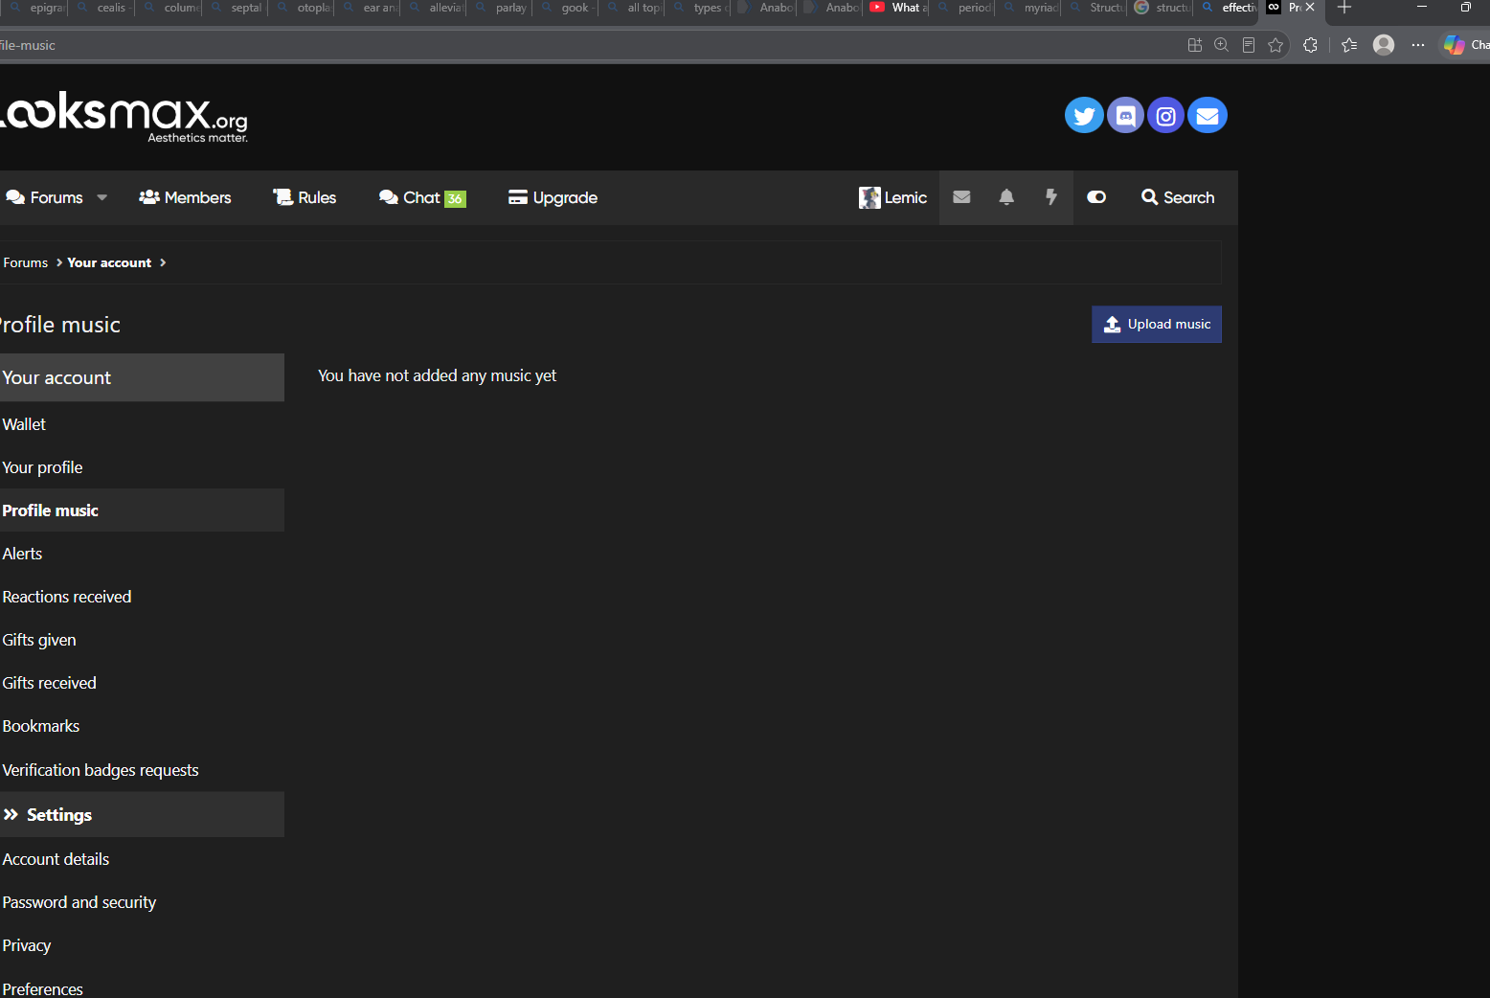Open Search in the navbar
Screen dimensions: 1490x998
click(x=1178, y=197)
